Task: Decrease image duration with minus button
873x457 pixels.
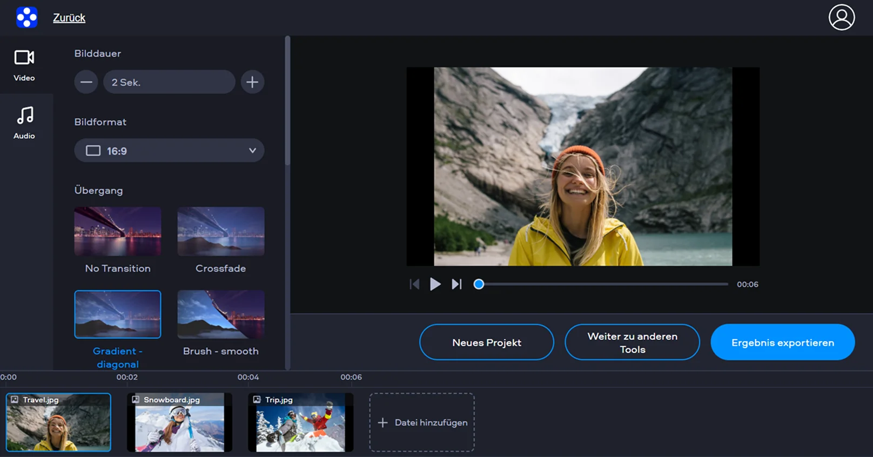Action: (86, 82)
